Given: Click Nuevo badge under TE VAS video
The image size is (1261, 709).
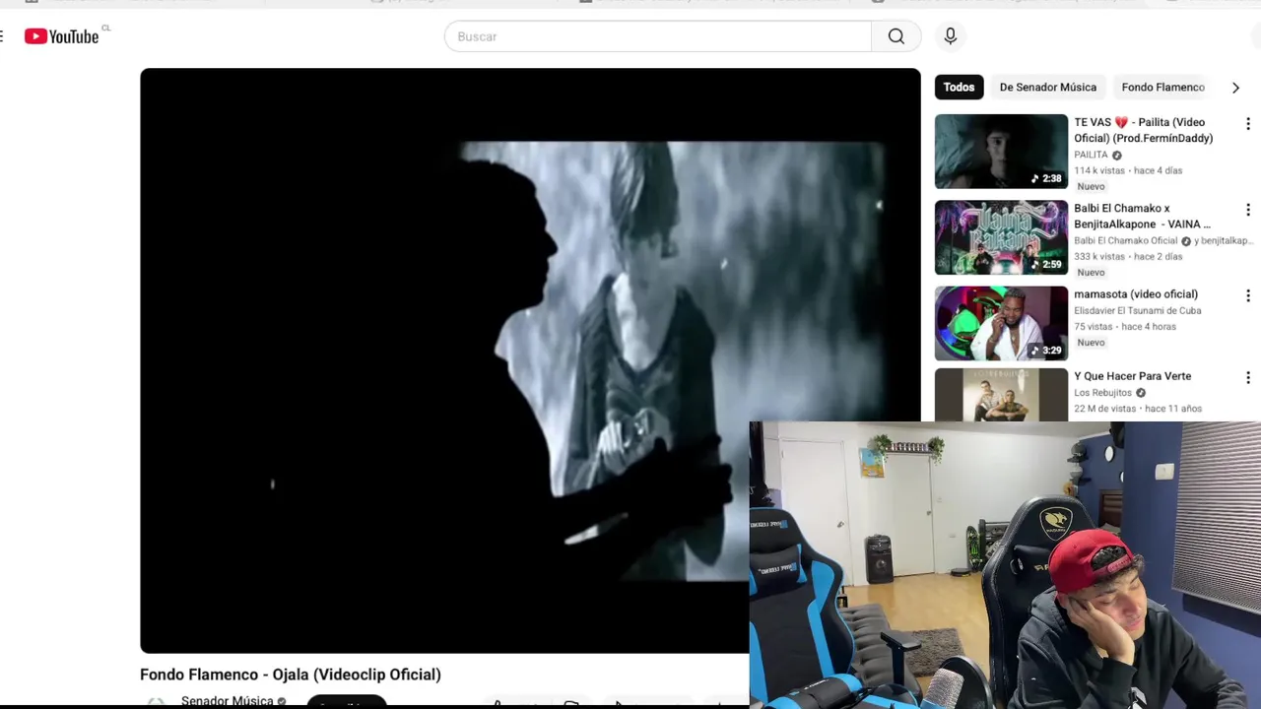Looking at the screenshot, I should [x=1091, y=186].
